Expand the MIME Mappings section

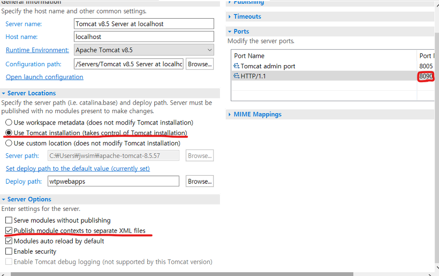click(230, 114)
